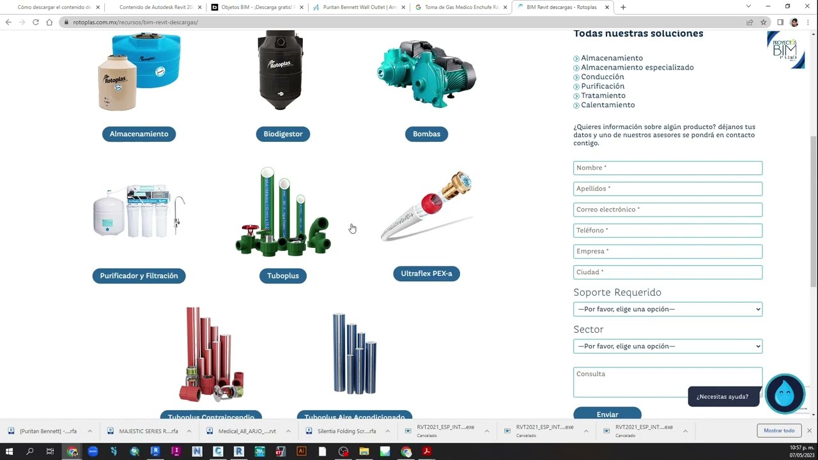818x460 pixels.
Task: Click the Correo electrónico field
Action: tap(668, 210)
